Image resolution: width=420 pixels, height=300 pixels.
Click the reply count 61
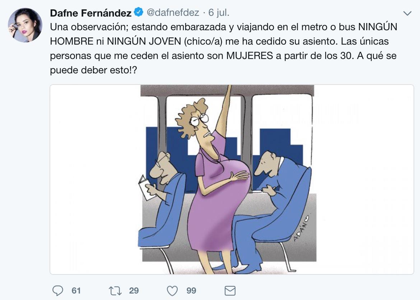pyautogui.click(x=76, y=291)
